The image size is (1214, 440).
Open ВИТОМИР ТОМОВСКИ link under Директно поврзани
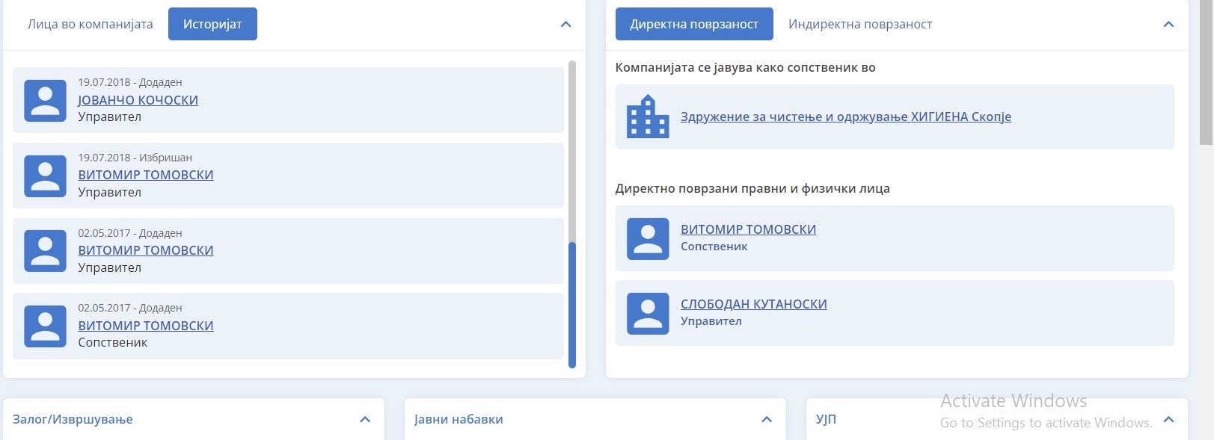pyautogui.click(x=748, y=229)
